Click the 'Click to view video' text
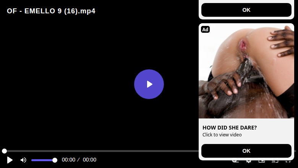The width and height of the screenshot is (298, 168). (222, 134)
